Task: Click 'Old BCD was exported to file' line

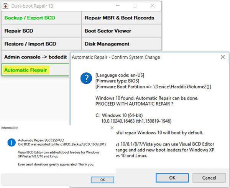Action: point(62,144)
